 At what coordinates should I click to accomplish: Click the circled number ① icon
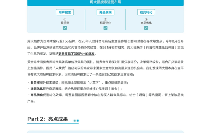(x=65, y=20)
